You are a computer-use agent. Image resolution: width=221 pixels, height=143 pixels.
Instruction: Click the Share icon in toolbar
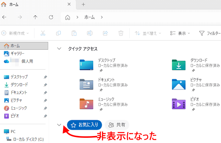(x=105, y=33)
